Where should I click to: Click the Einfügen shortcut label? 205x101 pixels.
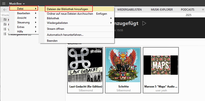[x=101, y=14]
